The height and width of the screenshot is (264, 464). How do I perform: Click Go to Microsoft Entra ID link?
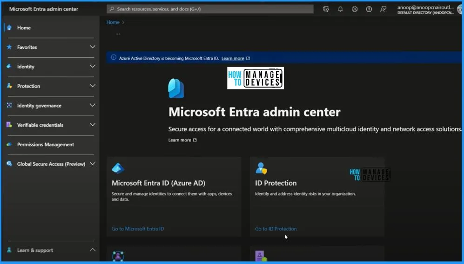coord(138,229)
